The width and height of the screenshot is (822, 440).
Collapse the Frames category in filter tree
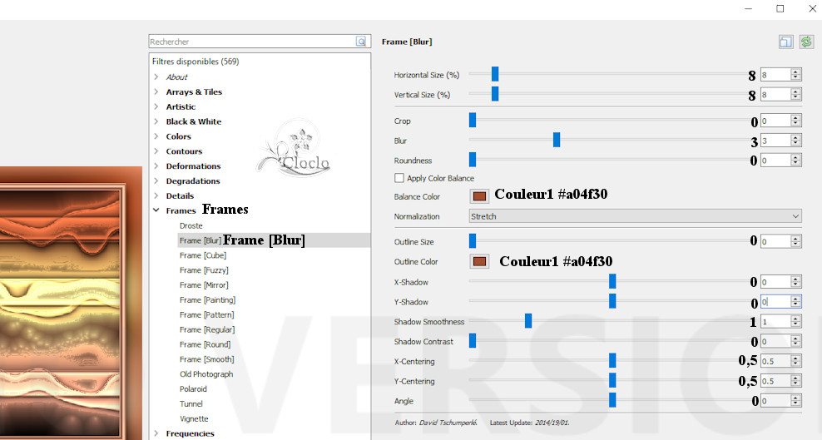click(x=156, y=211)
